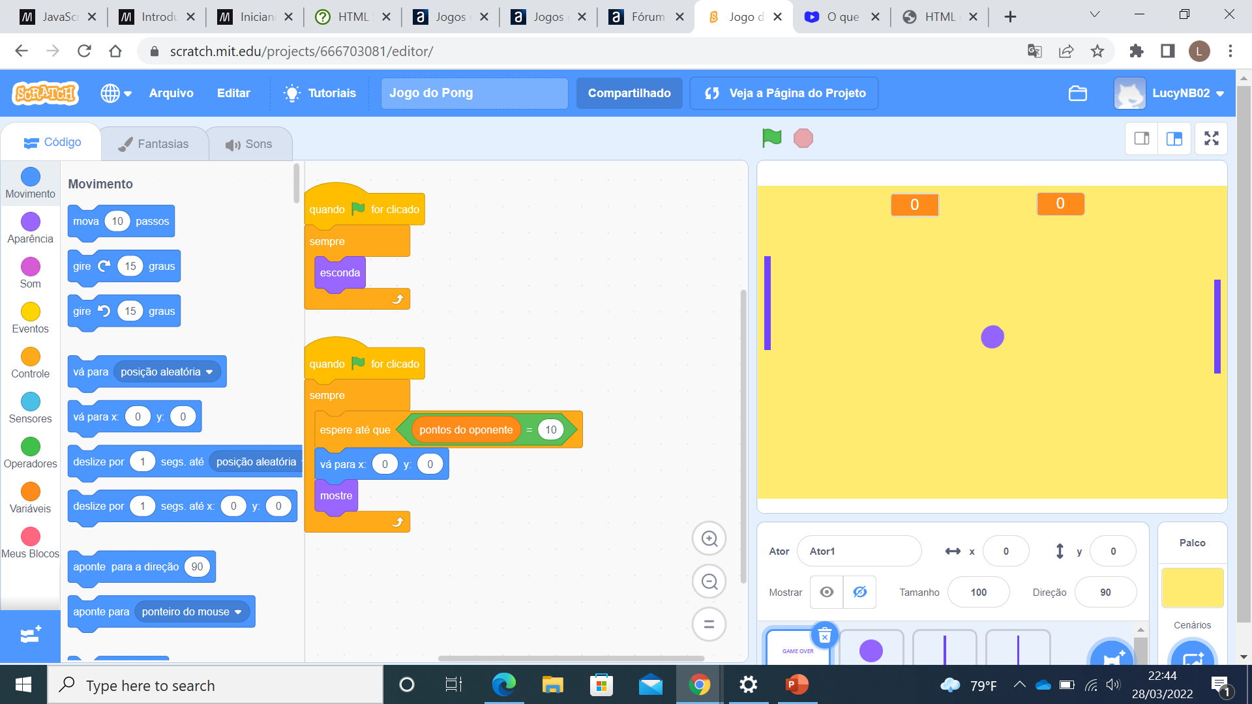Open 'posição aleatória' dropdown in 'deslize por' block
The width and height of the screenshot is (1252, 704).
(x=256, y=462)
